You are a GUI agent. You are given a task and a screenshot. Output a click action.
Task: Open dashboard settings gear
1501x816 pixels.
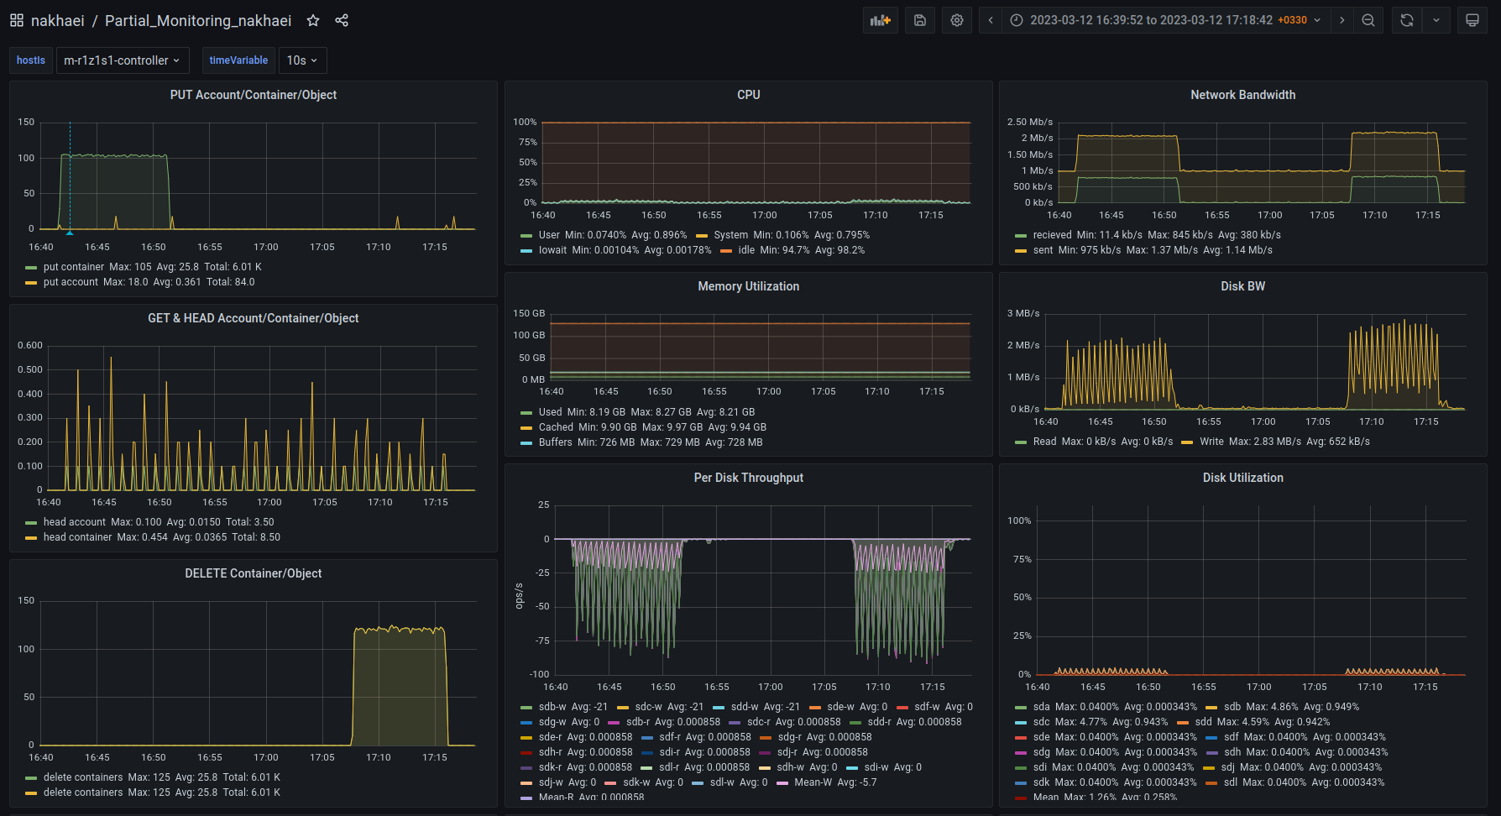coord(957,20)
